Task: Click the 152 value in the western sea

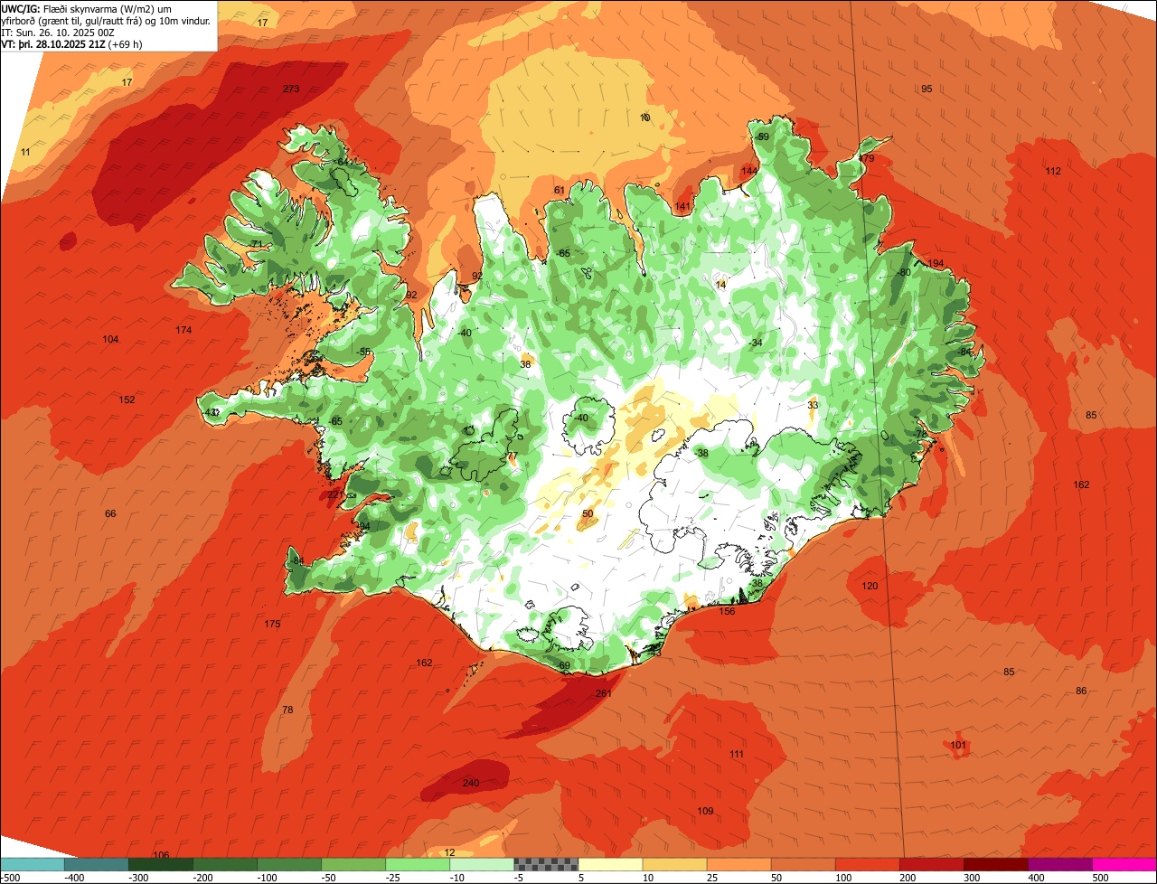Action: pos(127,400)
